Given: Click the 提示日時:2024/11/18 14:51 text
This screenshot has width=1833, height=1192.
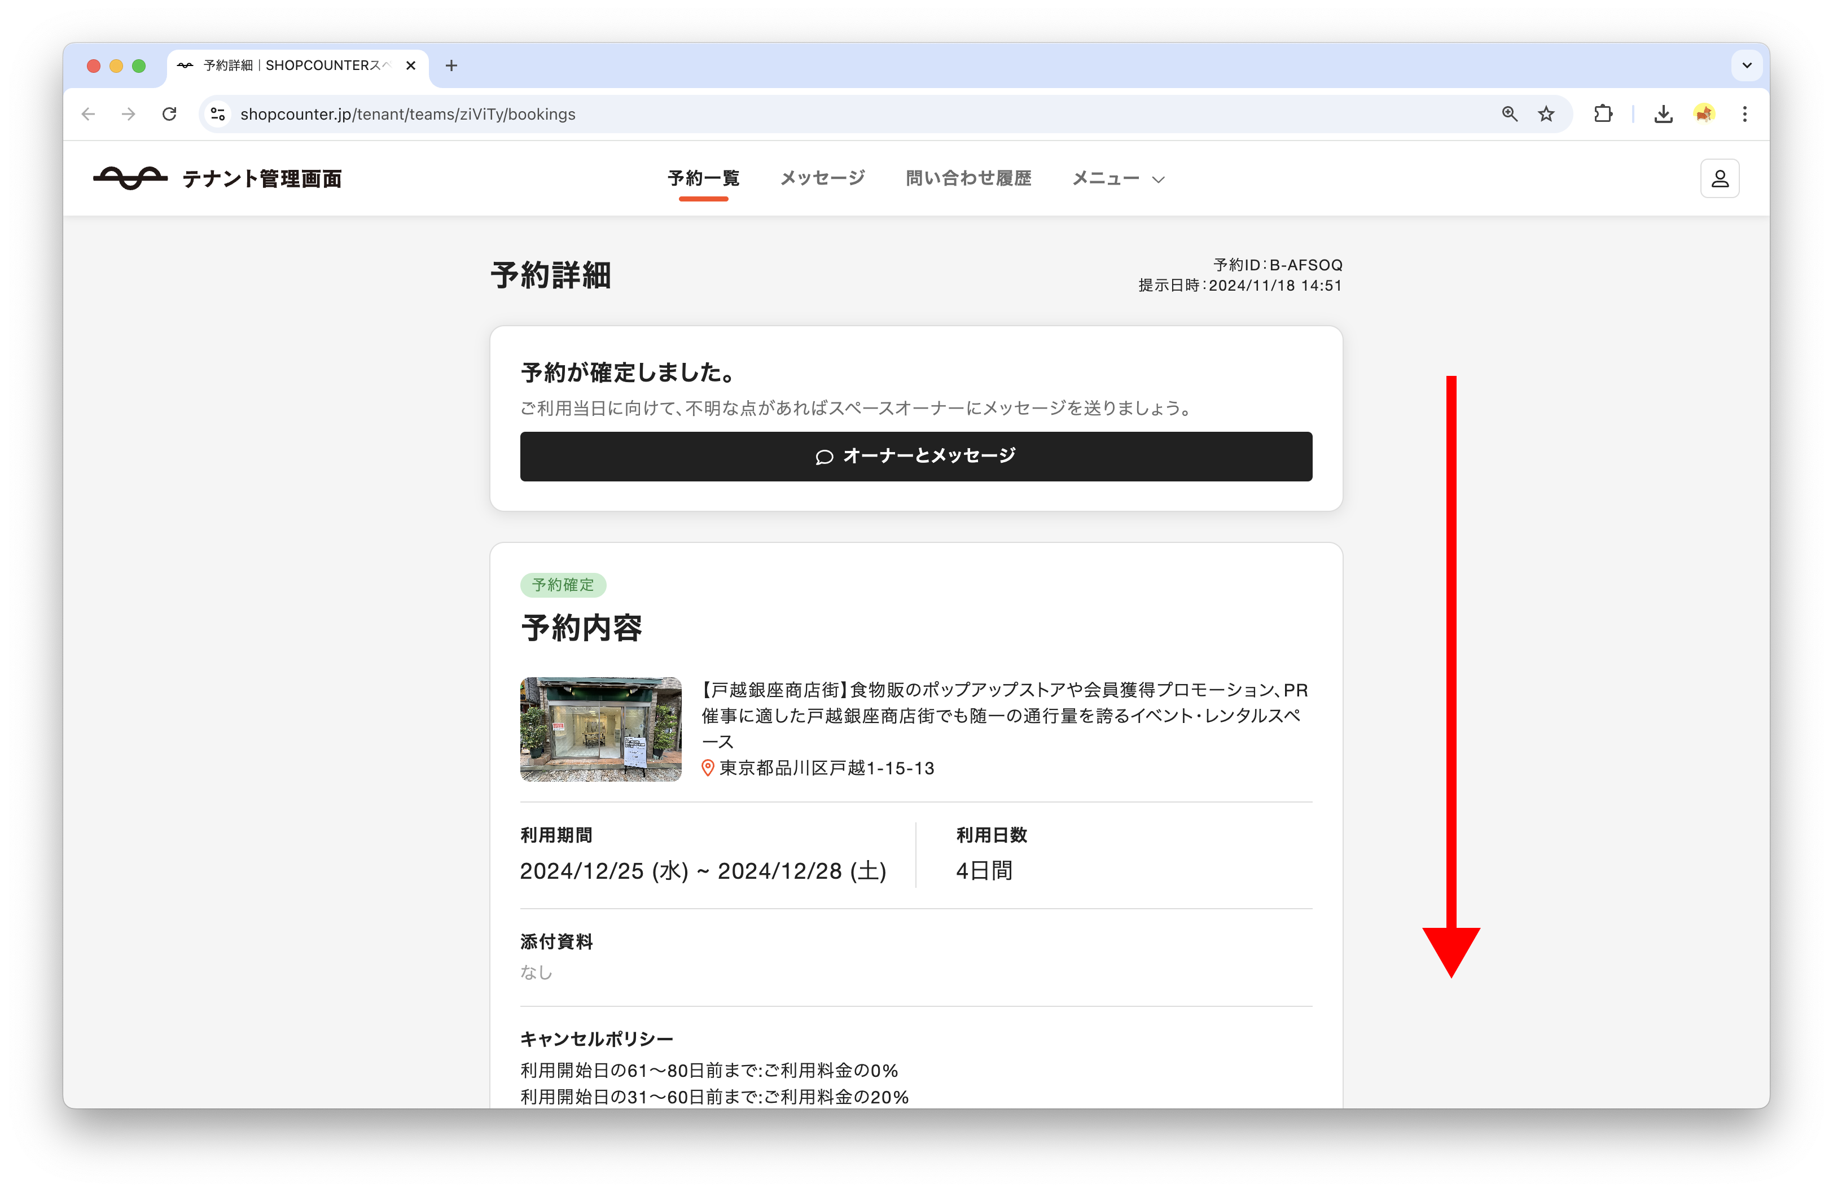Looking at the screenshot, I should pyautogui.click(x=1240, y=286).
